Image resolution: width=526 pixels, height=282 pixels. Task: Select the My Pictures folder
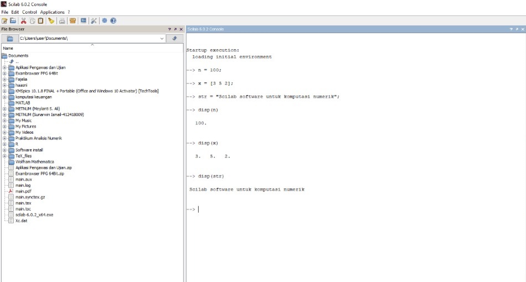point(25,127)
